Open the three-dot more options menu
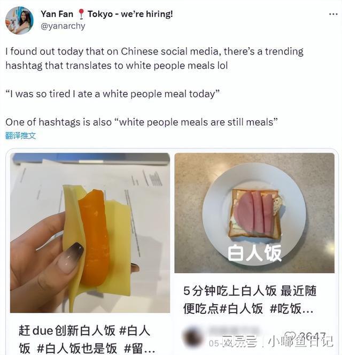This screenshot has width=342, height=355. click(333, 14)
